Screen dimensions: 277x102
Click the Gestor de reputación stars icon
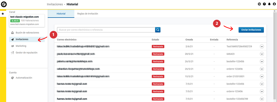pos(12,53)
